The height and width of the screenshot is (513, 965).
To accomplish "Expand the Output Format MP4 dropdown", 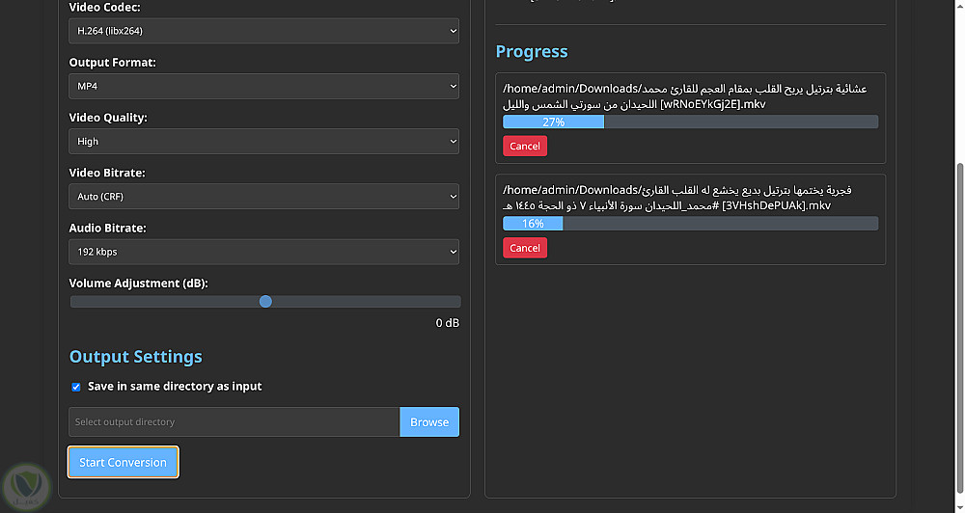I will pyautogui.click(x=264, y=86).
